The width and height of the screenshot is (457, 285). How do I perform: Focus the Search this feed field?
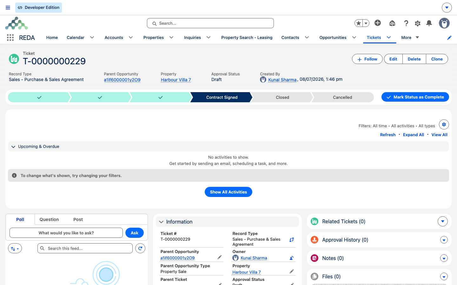pyautogui.click(x=85, y=248)
